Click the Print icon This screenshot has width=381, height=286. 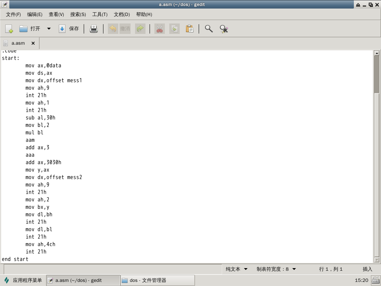coord(94,29)
